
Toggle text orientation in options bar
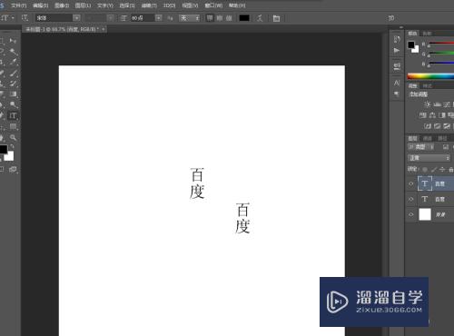(x=25, y=18)
